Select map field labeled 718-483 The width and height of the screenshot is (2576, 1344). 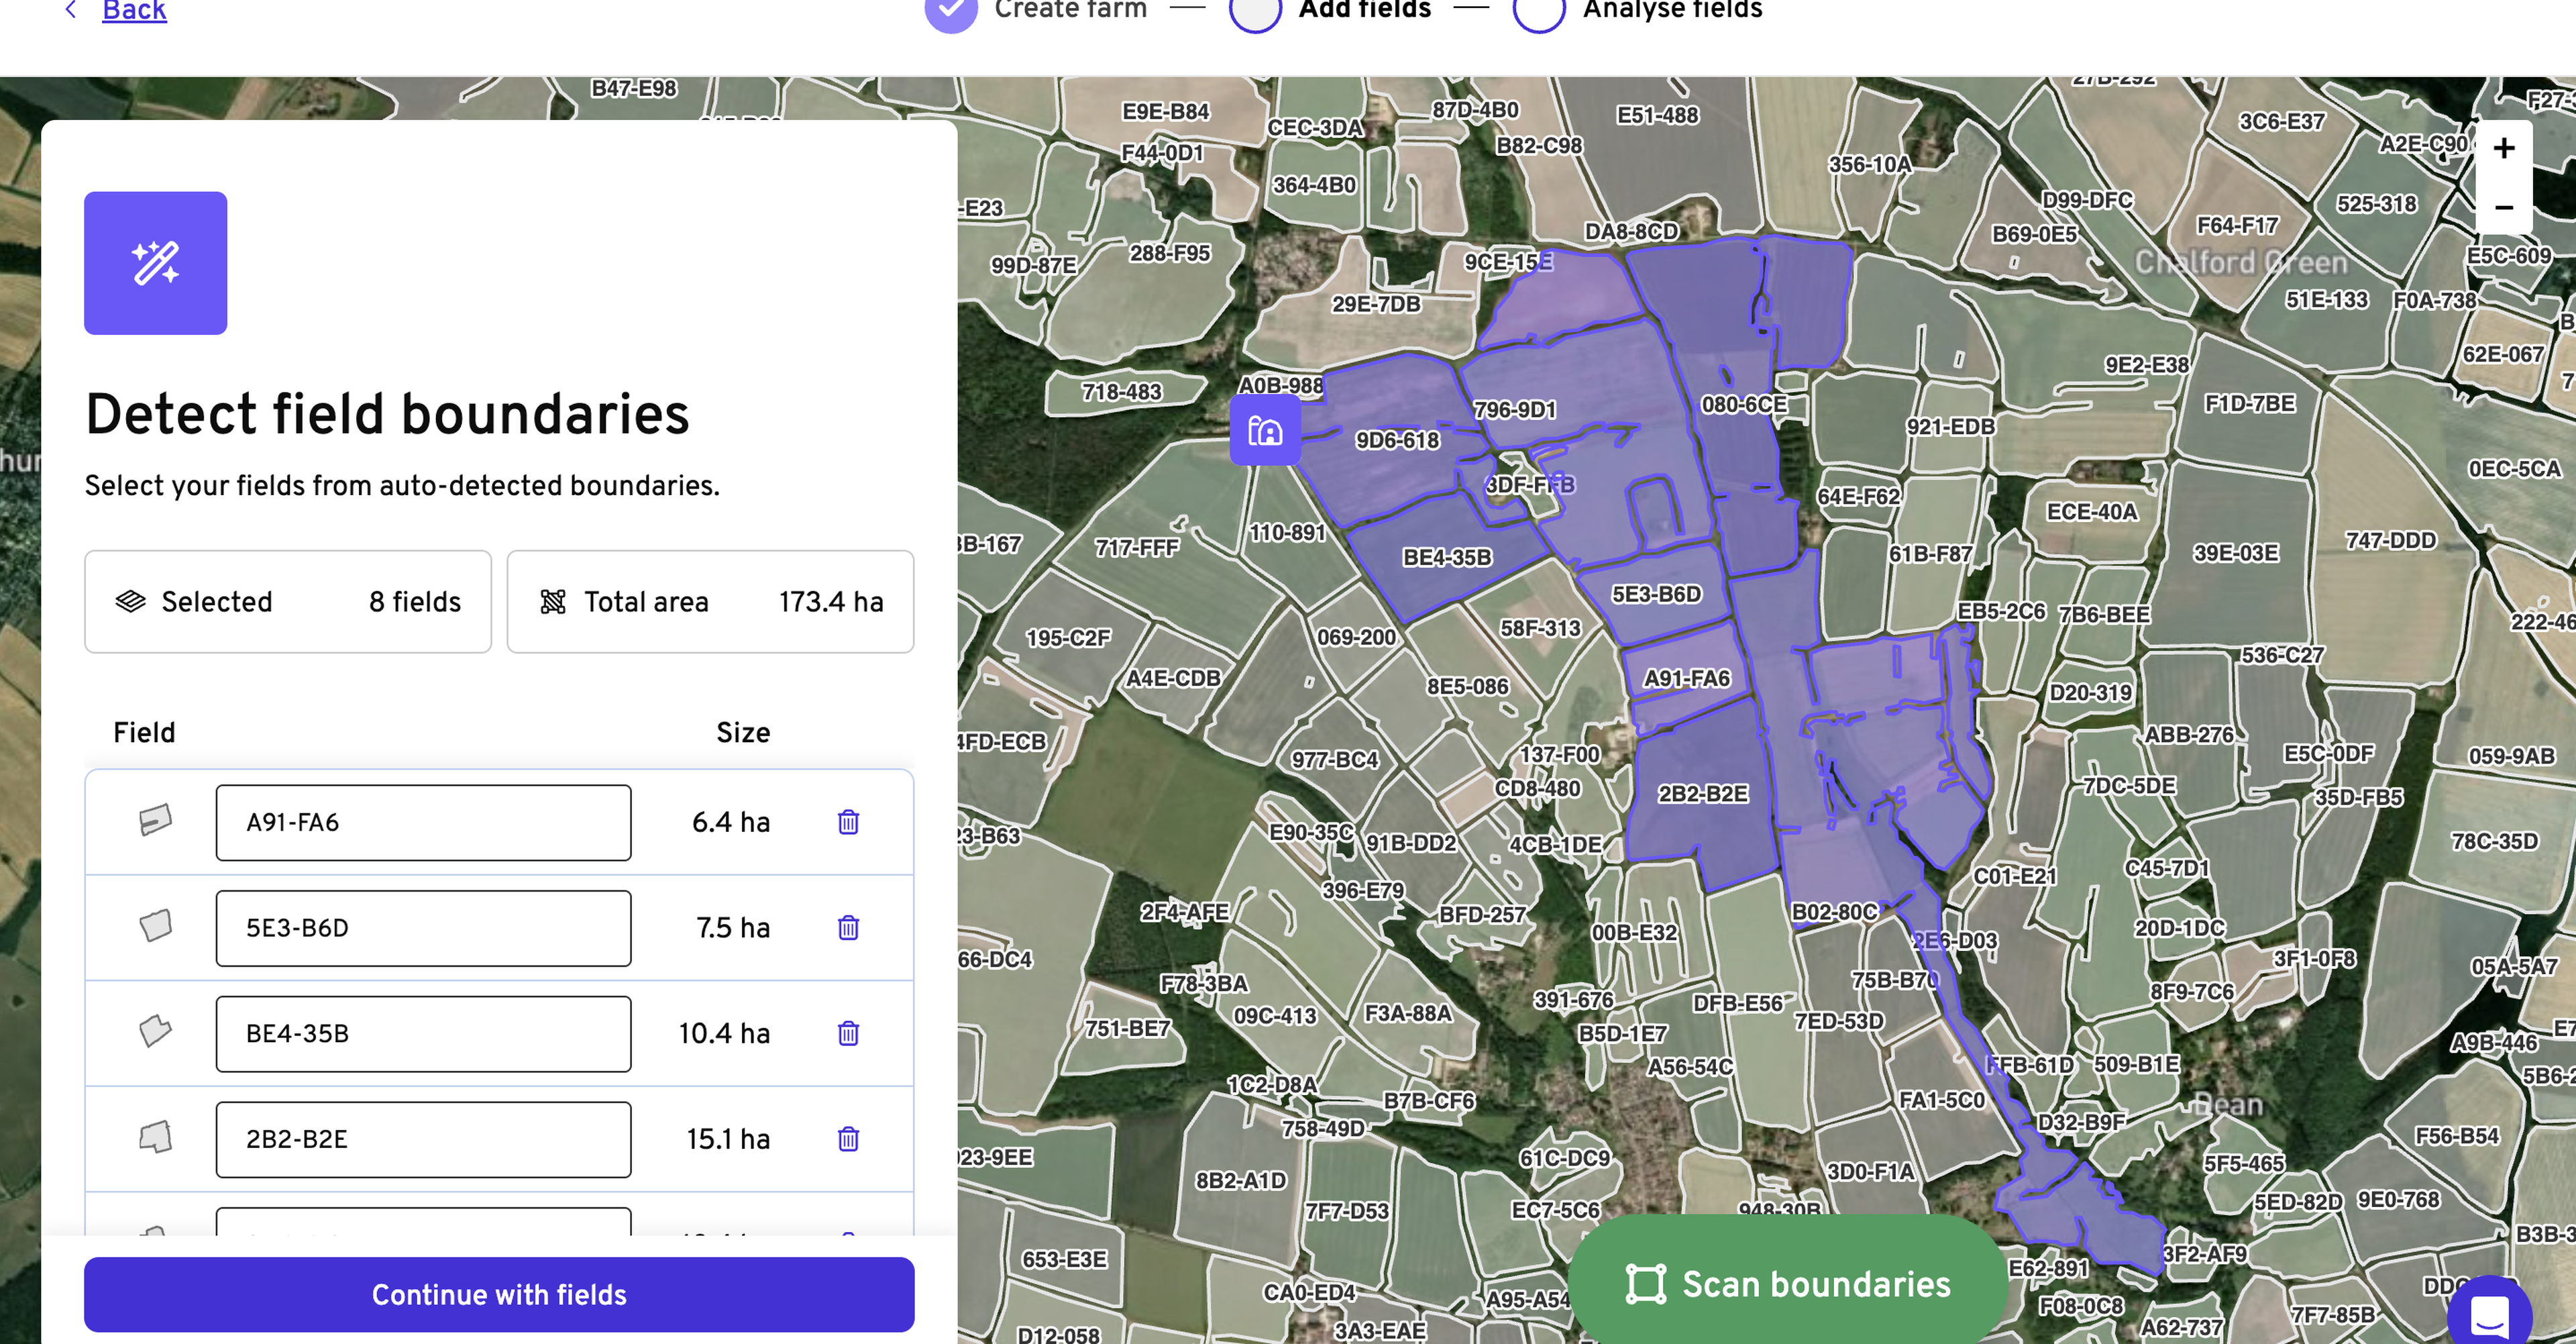click(1121, 392)
